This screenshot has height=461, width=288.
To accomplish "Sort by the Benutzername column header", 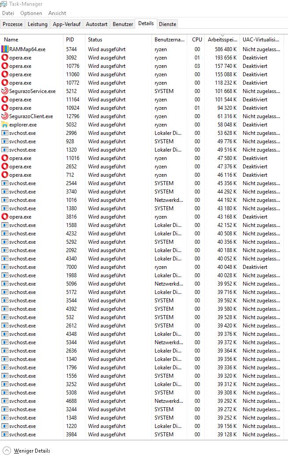I will pos(169,39).
